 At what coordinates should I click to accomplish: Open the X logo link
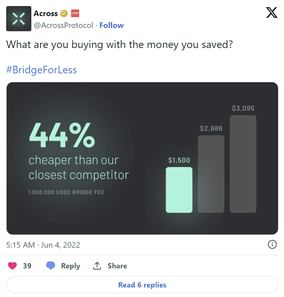coord(271,13)
